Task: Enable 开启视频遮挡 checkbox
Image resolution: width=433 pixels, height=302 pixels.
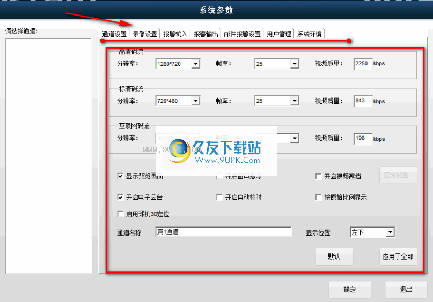Action: pyautogui.click(x=318, y=176)
